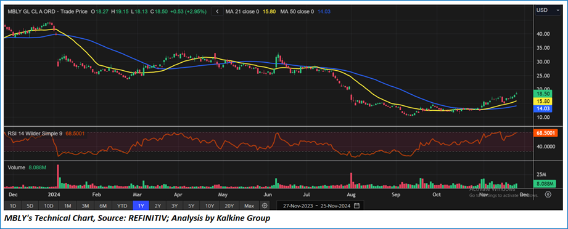
Task: Set chart range to 5Y
Action: click(191, 206)
